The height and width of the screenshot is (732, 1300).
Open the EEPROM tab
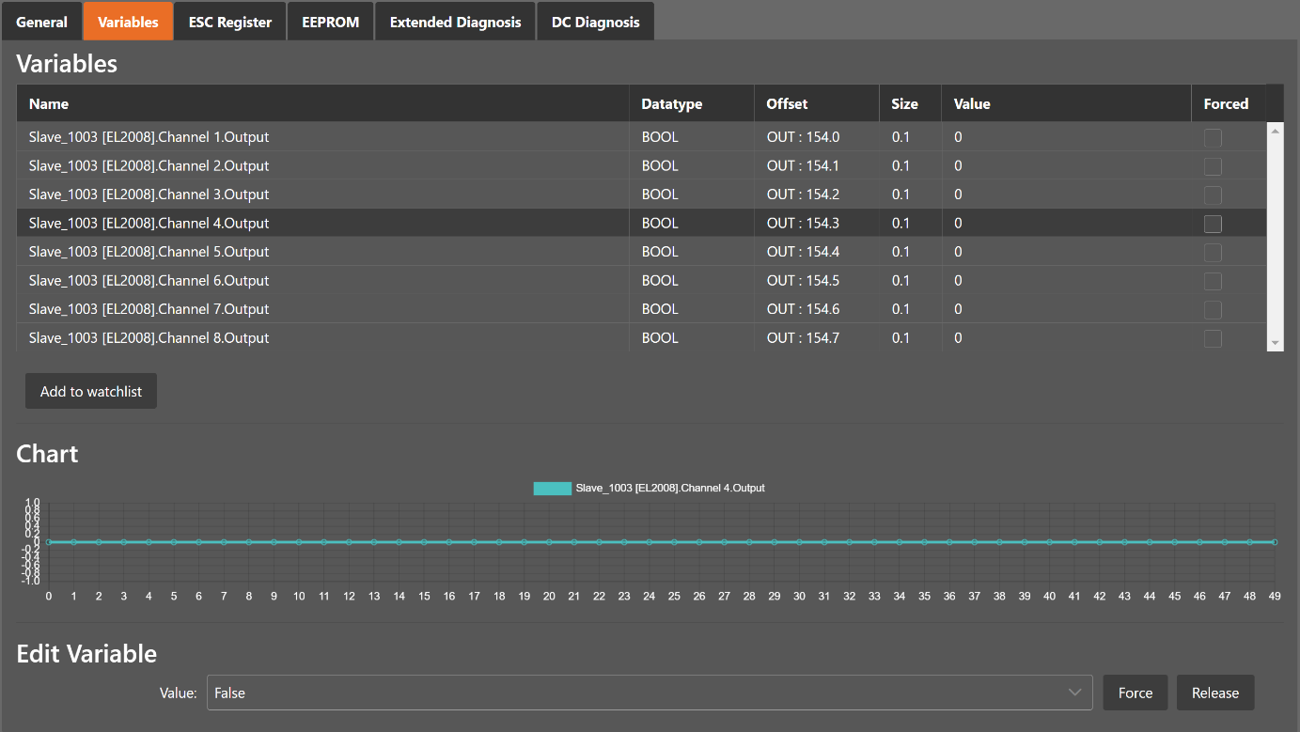pyautogui.click(x=330, y=22)
